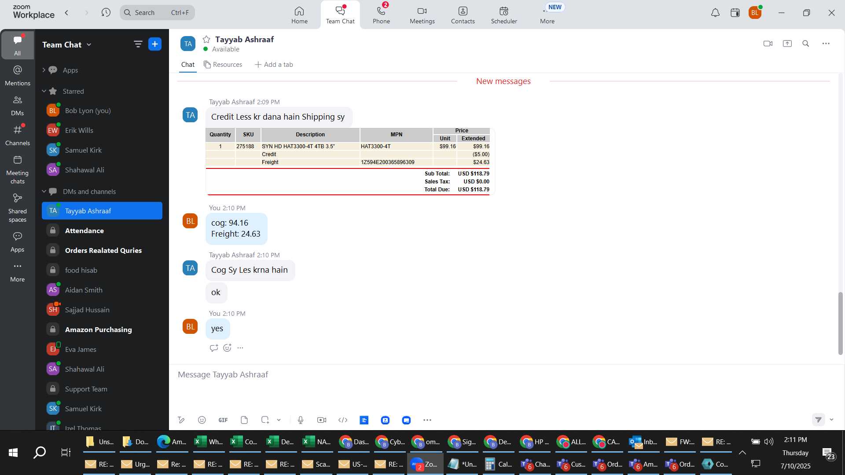Open notifications bell icon
845x475 pixels.
(716, 13)
